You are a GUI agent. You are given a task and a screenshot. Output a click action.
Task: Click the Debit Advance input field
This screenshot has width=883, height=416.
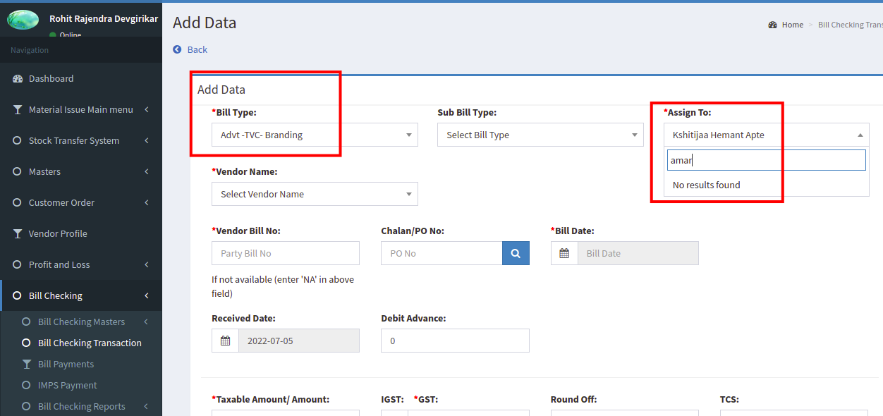coord(455,341)
